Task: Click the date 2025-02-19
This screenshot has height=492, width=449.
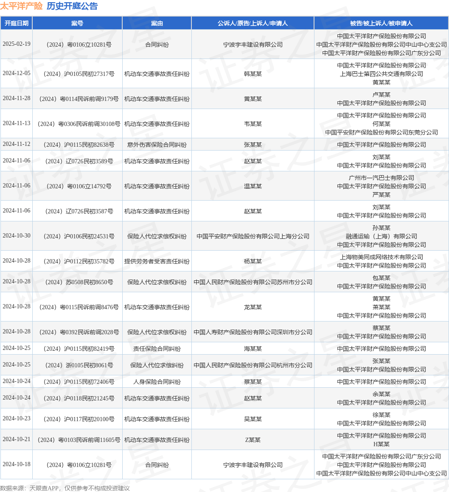Action: click(17, 44)
